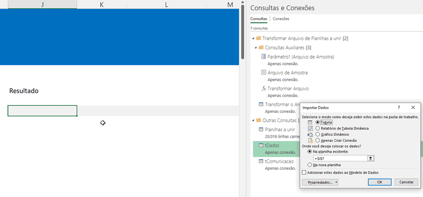
Task: Switch to the Consultas tab
Action: coord(259,19)
